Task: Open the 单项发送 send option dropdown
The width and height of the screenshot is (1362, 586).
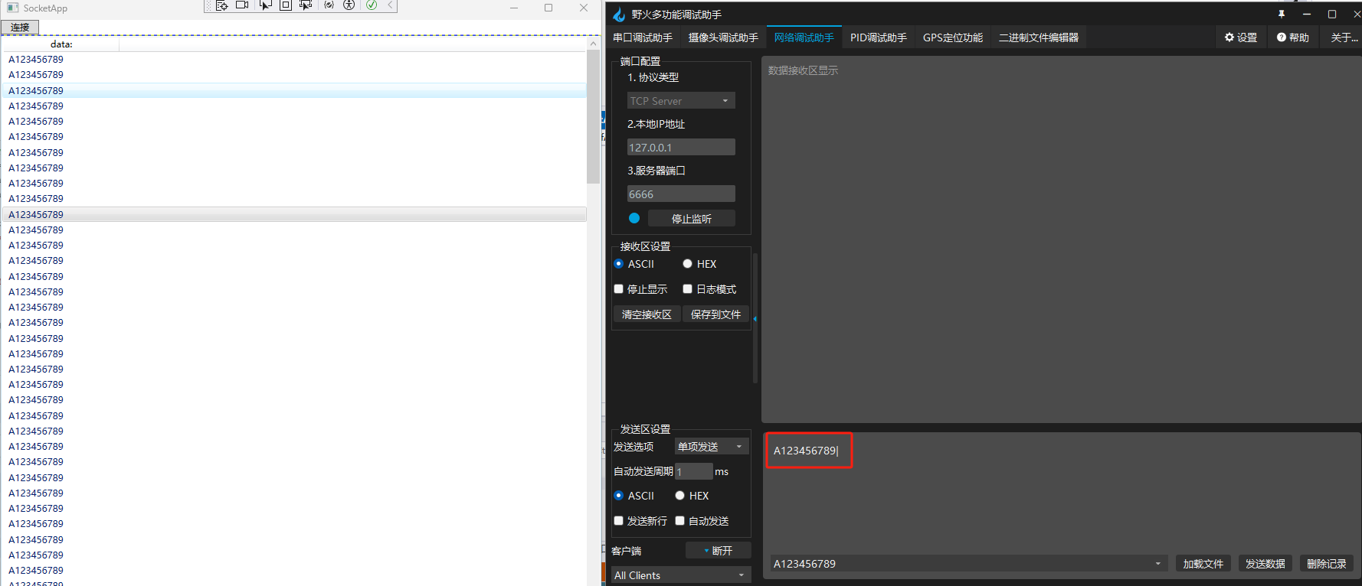Action: 712,447
